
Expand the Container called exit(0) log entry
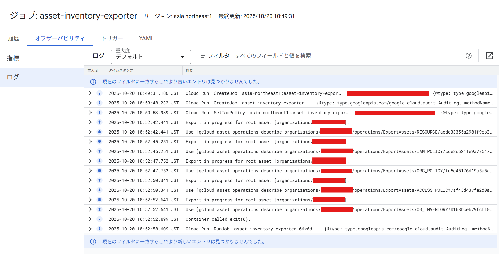90,219
